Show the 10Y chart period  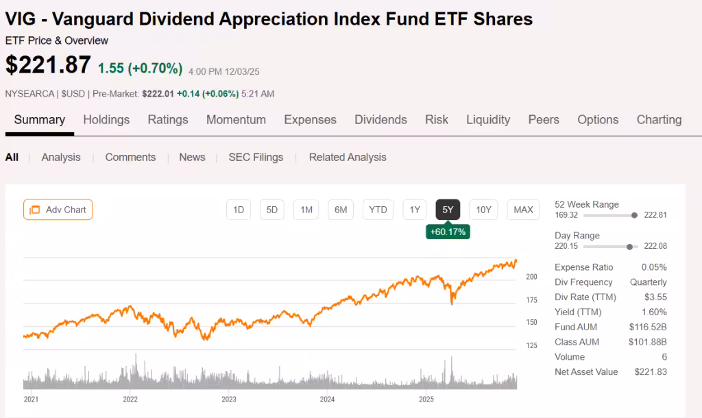point(484,210)
